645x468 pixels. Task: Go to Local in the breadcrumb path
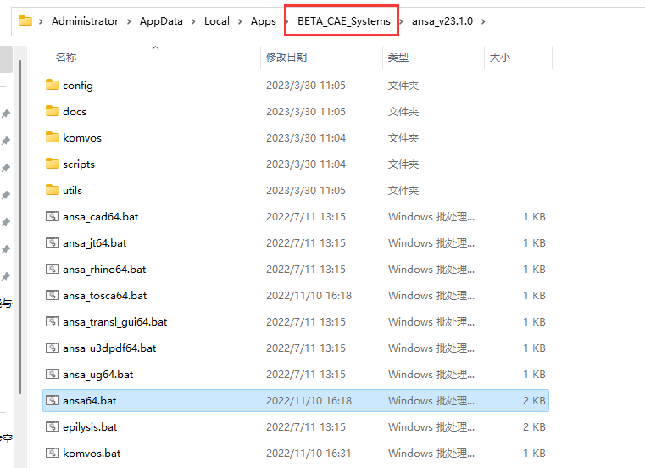coord(217,21)
